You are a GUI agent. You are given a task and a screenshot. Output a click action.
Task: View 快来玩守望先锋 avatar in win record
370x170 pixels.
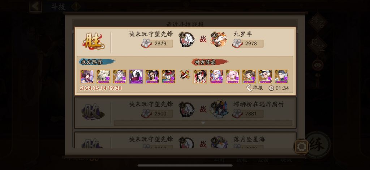click(x=187, y=40)
